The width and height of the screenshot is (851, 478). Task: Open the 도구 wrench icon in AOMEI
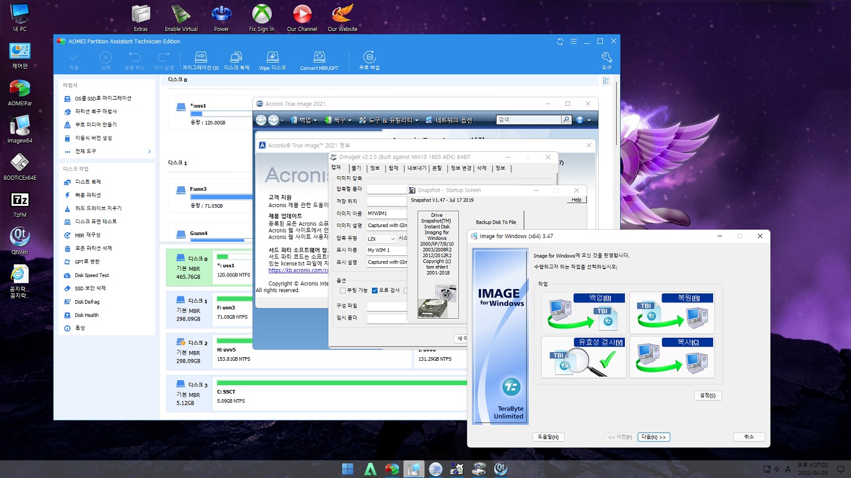606,61
